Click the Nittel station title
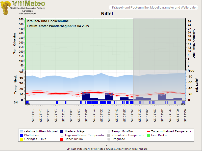 (107, 14)
